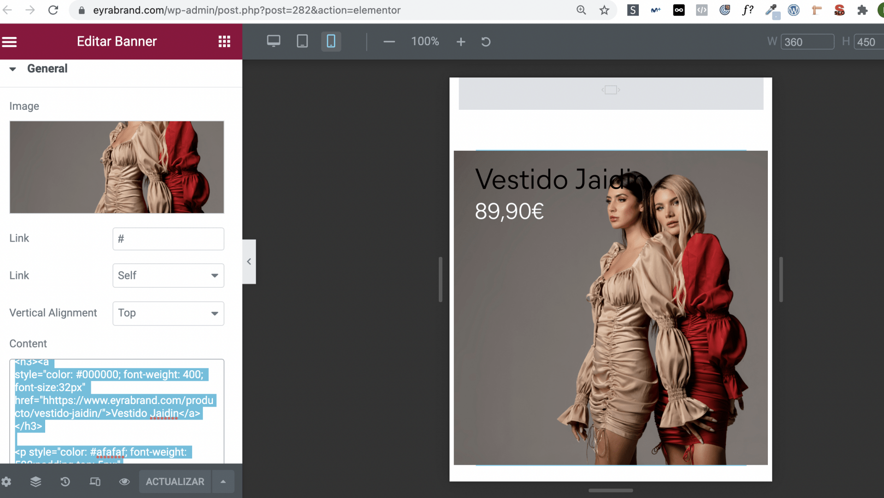The image size is (884, 498).
Task: Toggle responsive mode icon
Action: (95, 482)
